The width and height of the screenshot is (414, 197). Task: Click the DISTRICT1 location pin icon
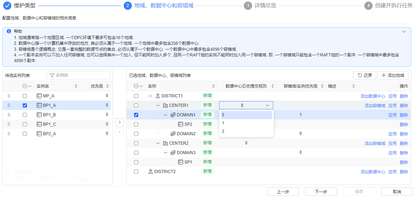coord(158,96)
